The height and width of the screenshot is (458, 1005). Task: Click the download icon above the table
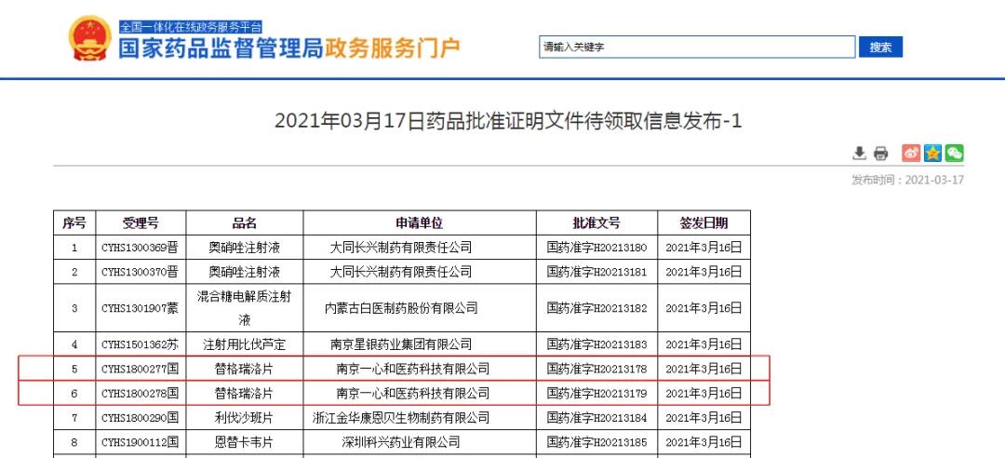tap(859, 154)
